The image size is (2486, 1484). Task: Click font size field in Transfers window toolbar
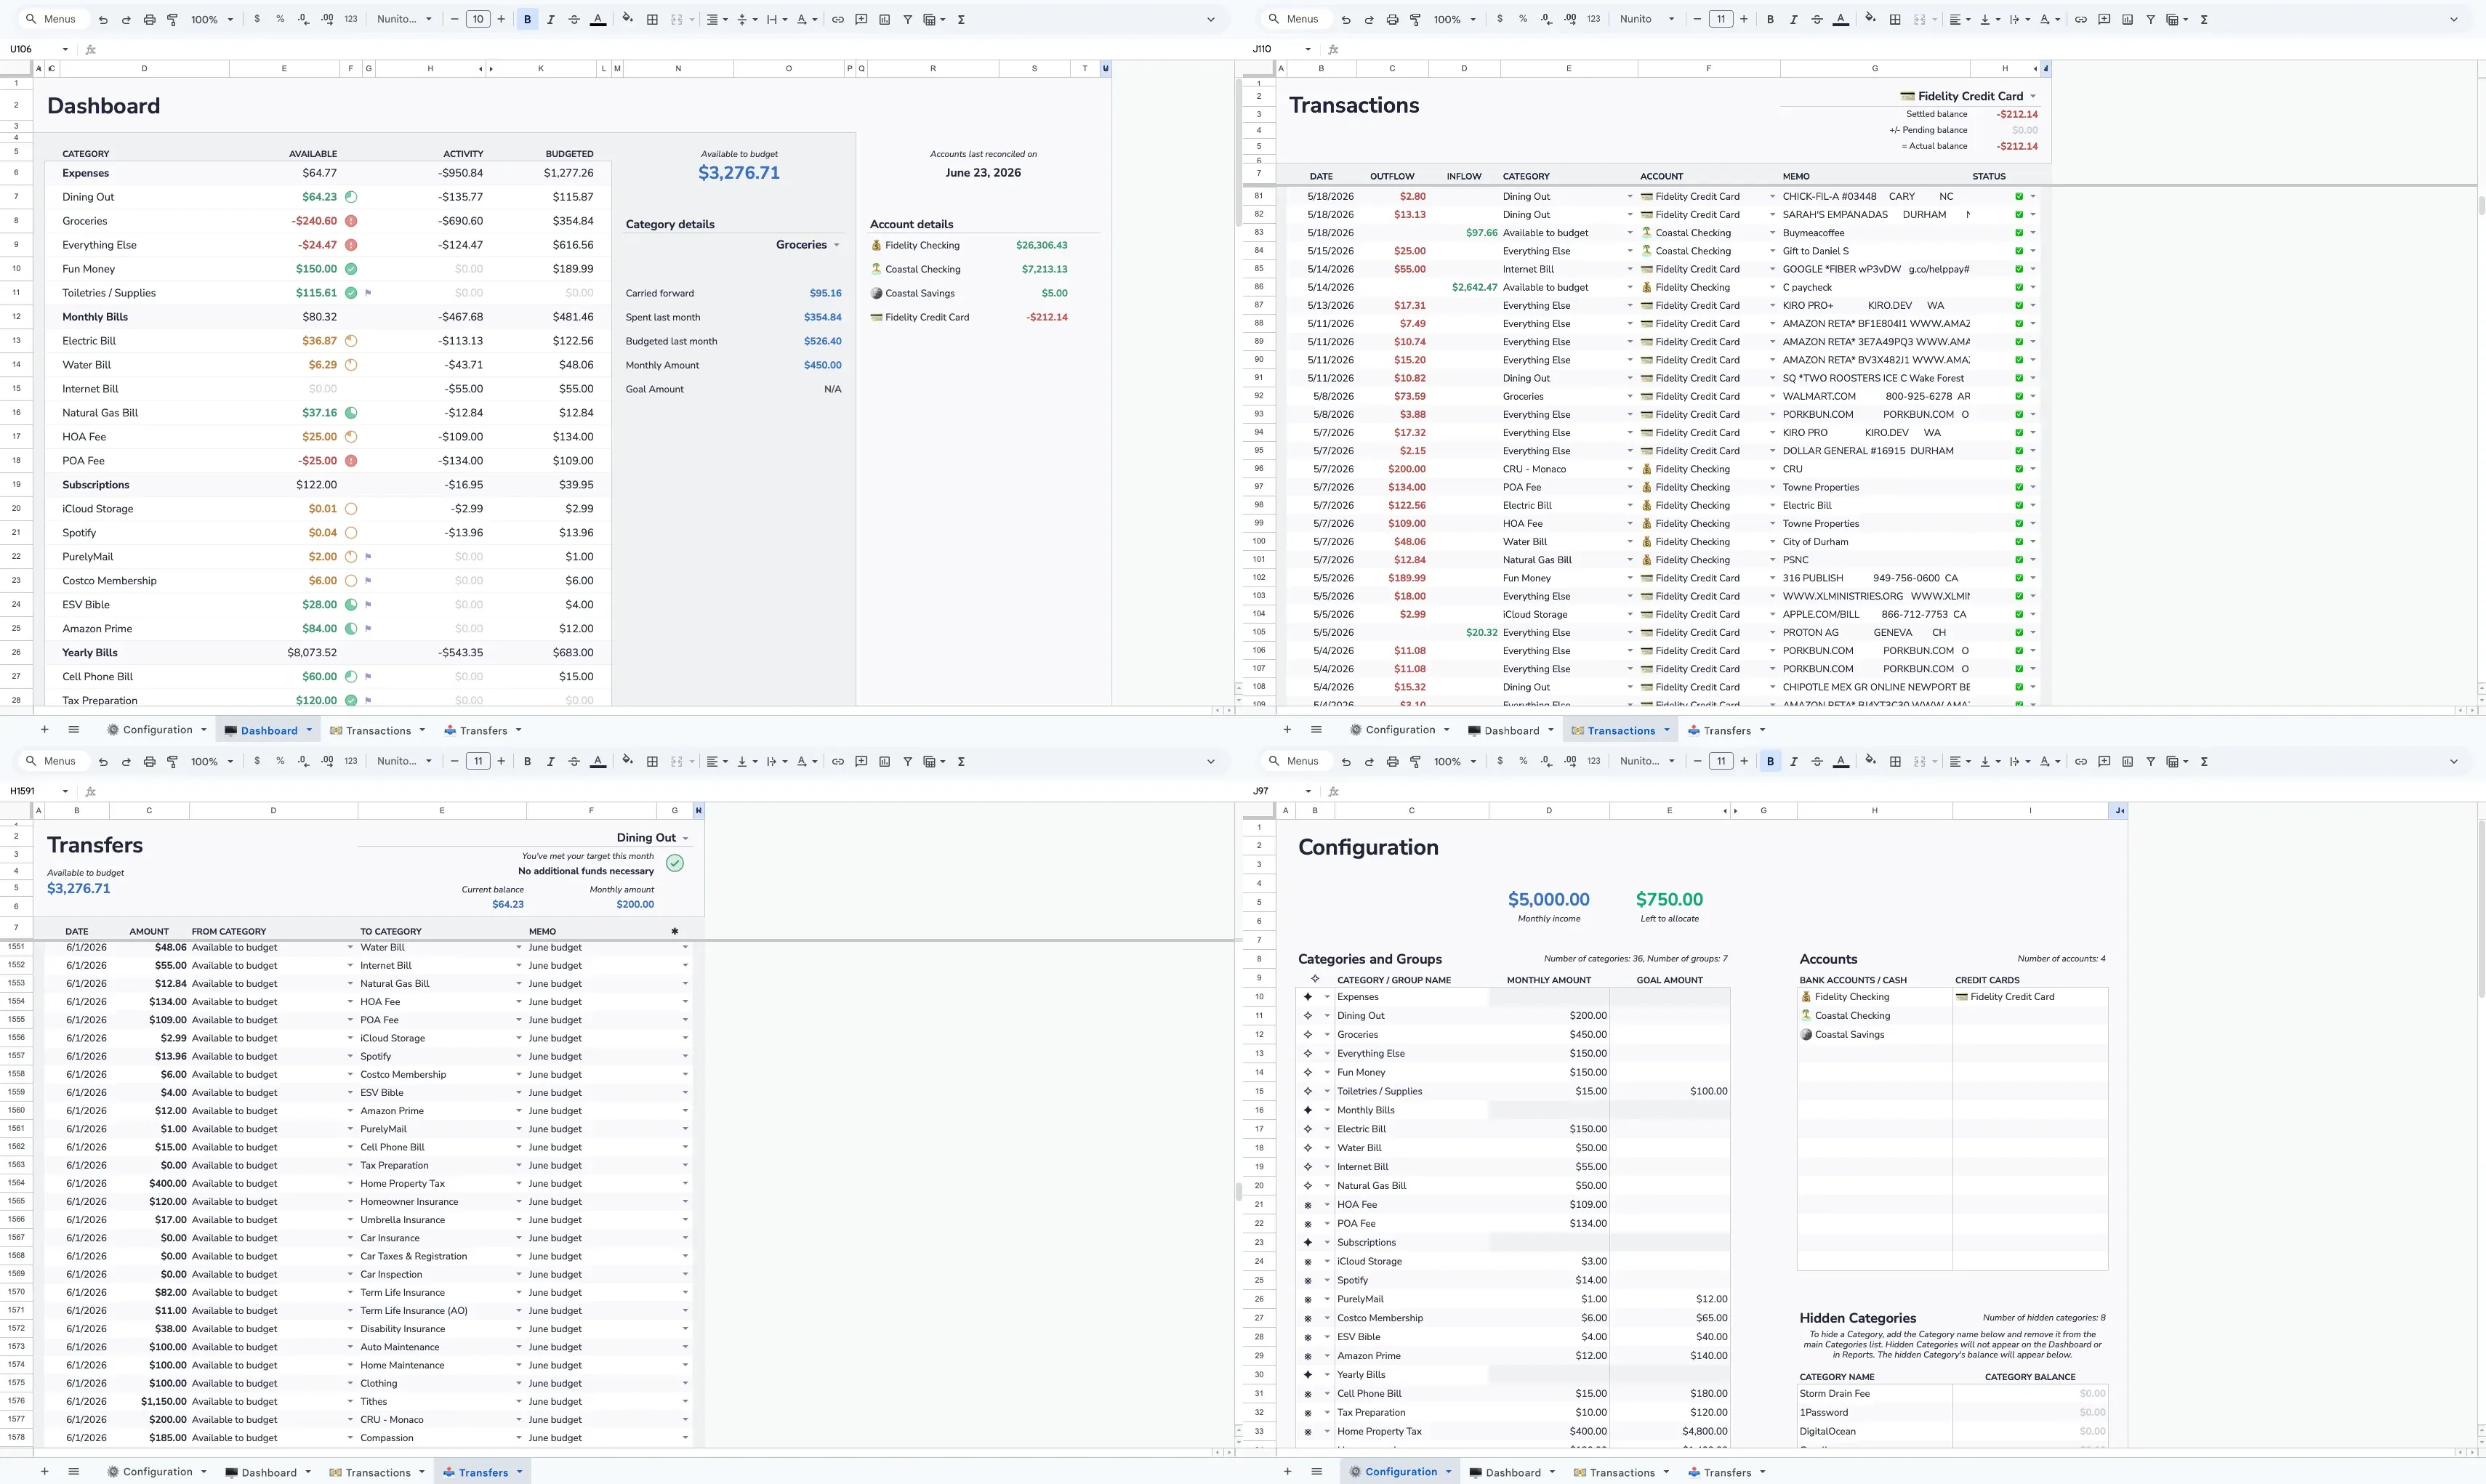click(478, 761)
